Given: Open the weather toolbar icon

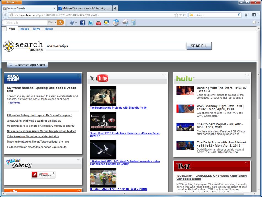Looking at the screenshot, I should tap(107, 22).
